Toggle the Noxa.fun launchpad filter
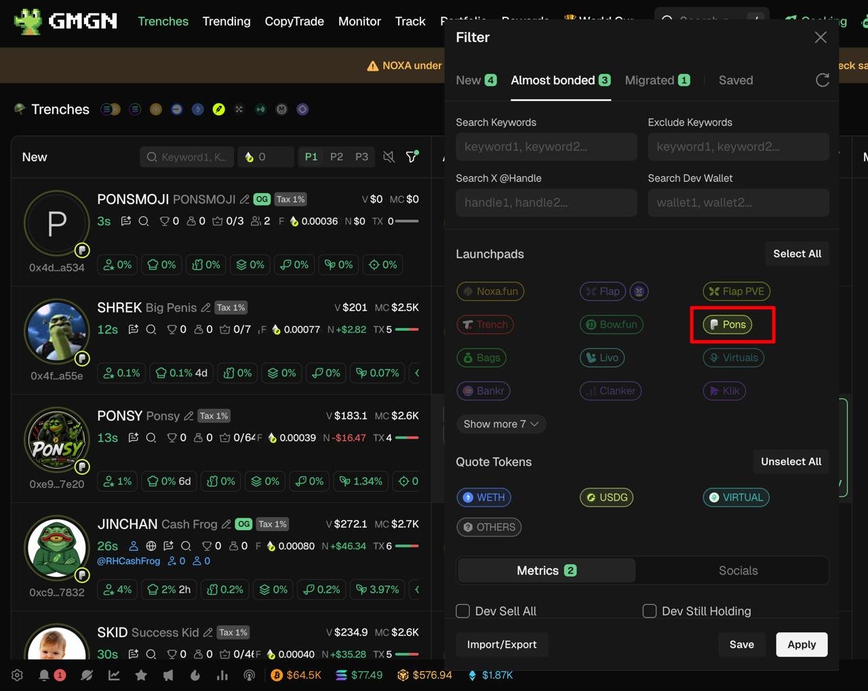This screenshot has width=868, height=691. pyautogui.click(x=490, y=292)
